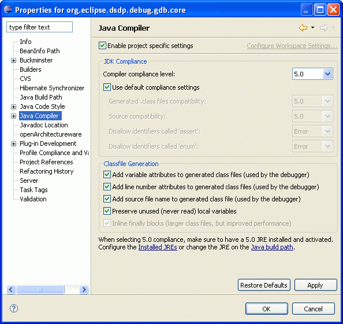The image size is (343, 324).
Task: Select Project References in the tree
Action: [x=46, y=162]
